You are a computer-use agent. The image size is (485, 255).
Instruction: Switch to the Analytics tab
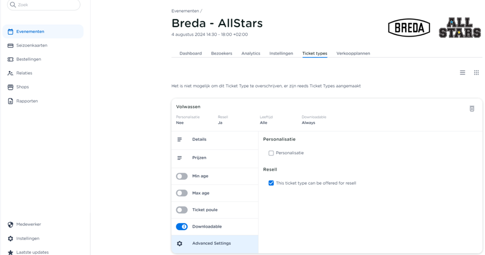tap(251, 54)
